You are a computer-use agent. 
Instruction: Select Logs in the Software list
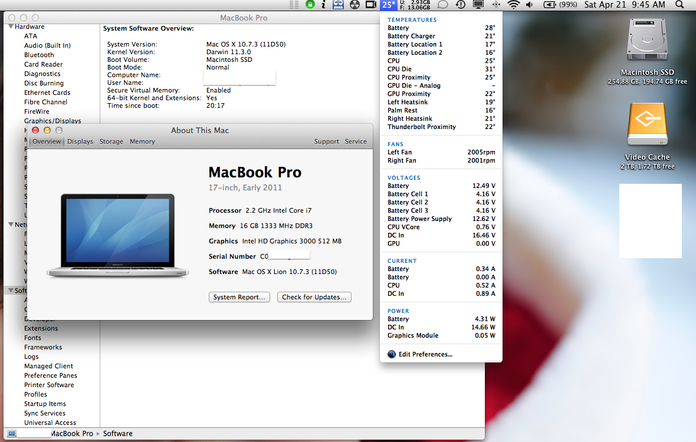(31, 357)
